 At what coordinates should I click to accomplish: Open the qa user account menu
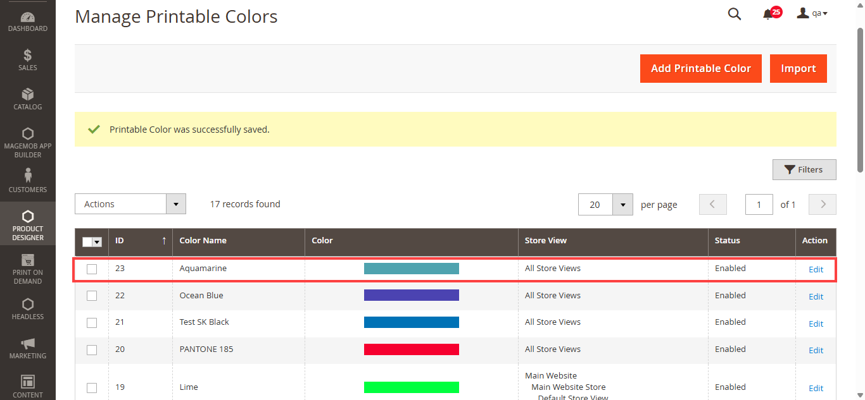(x=812, y=13)
